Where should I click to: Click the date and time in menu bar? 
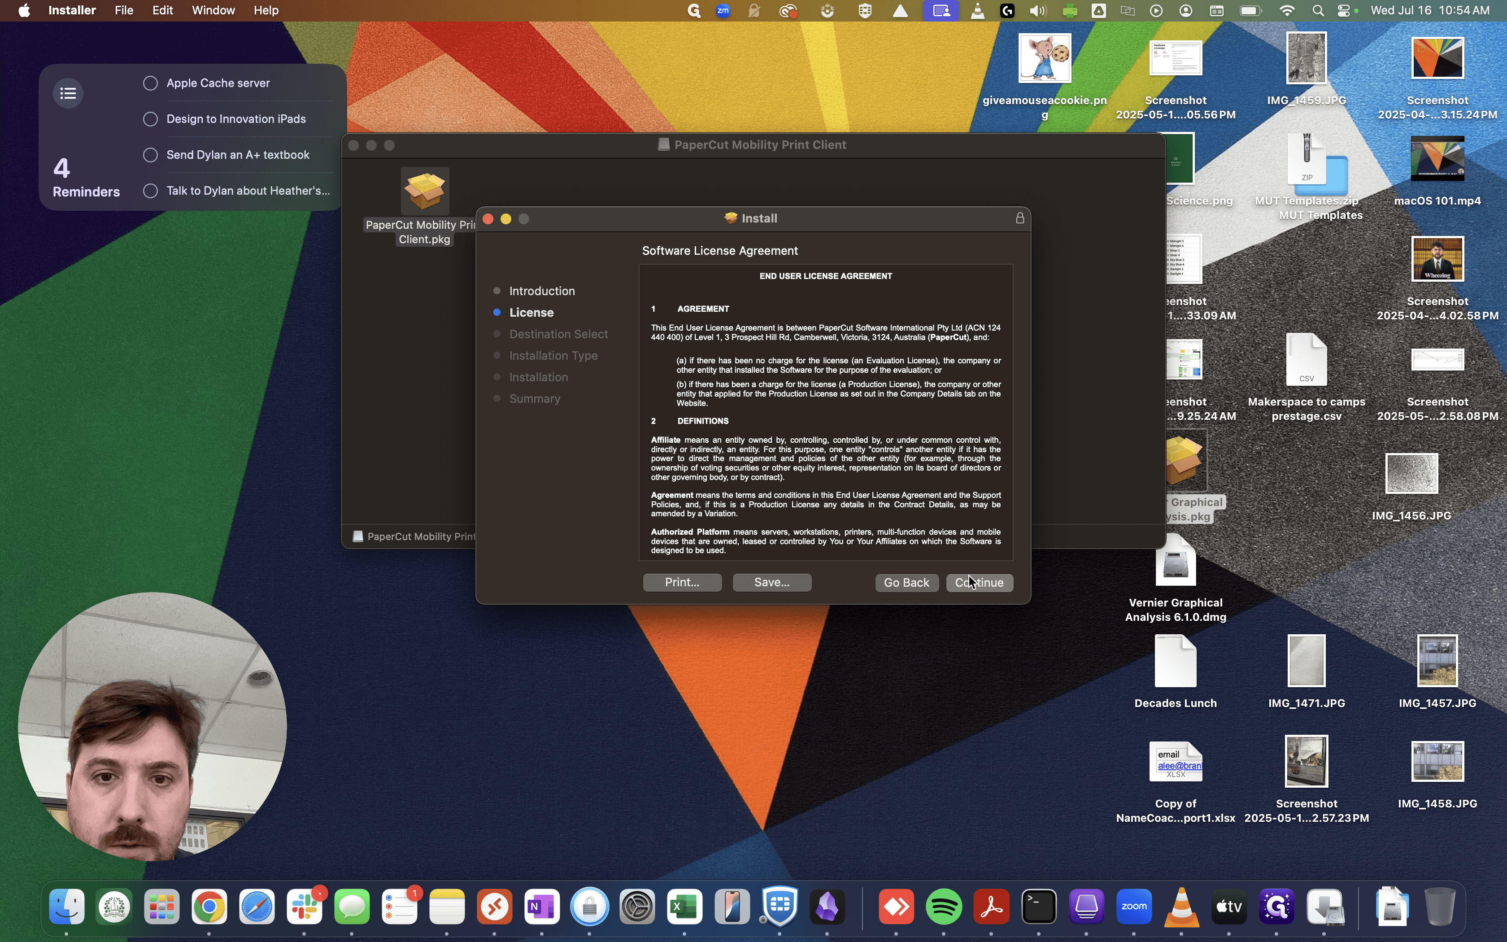[1430, 11]
